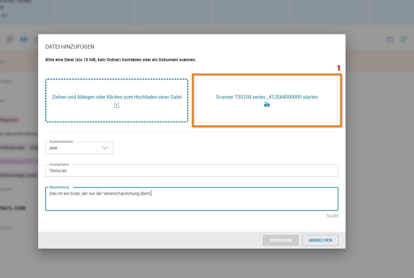The image size is (414, 278).
Task: Click the scanner icon below the scanner label
Action: coord(267,105)
